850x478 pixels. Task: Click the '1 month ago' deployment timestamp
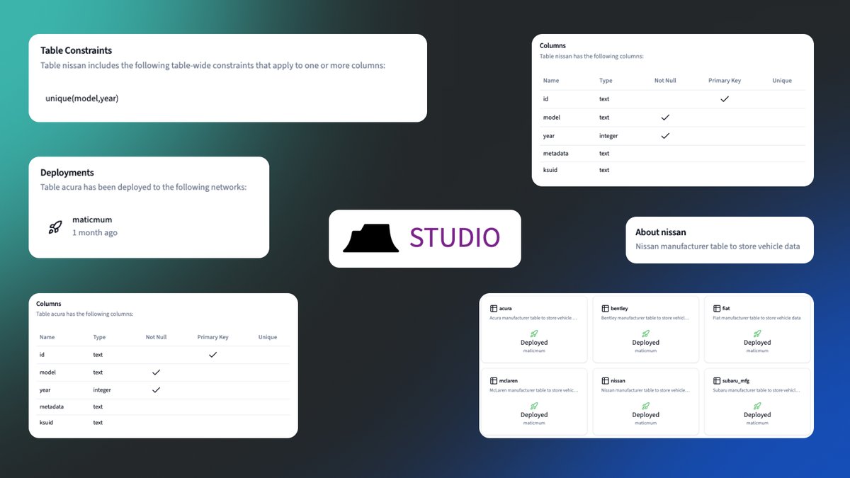click(x=95, y=233)
